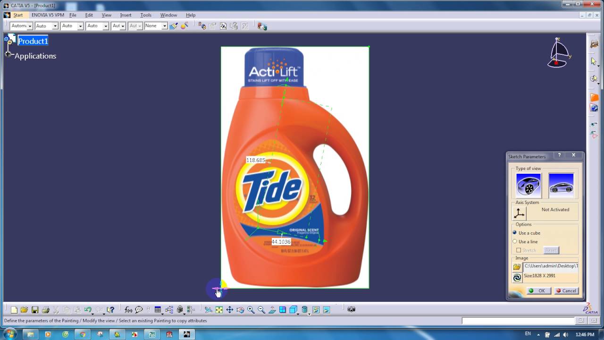This screenshot has width=604, height=340.
Task: Click the compass at top right
Action: [558, 53]
